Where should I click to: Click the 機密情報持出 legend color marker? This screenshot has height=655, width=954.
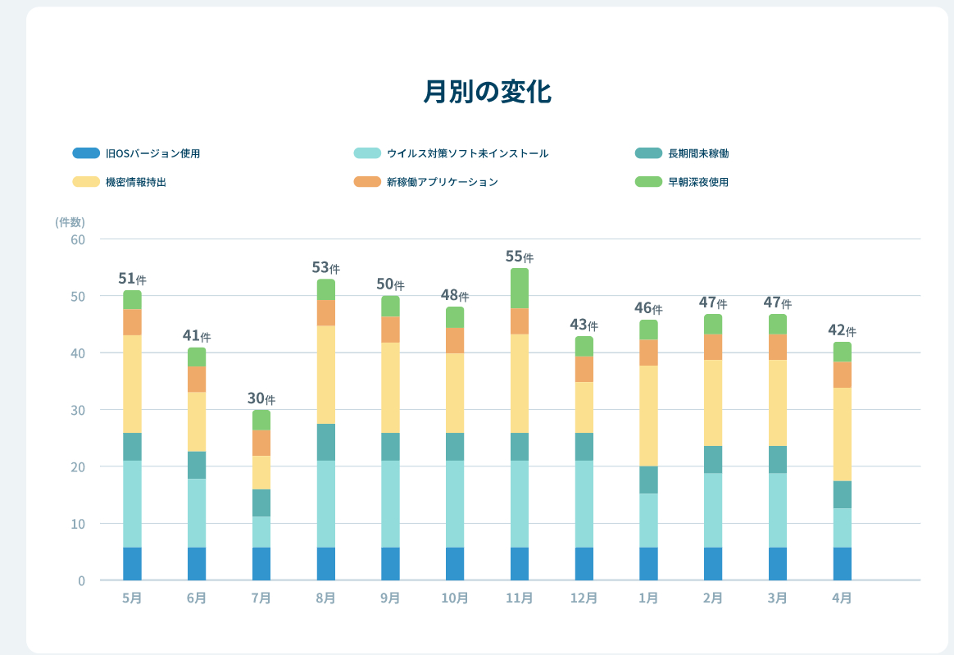coord(84,182)
